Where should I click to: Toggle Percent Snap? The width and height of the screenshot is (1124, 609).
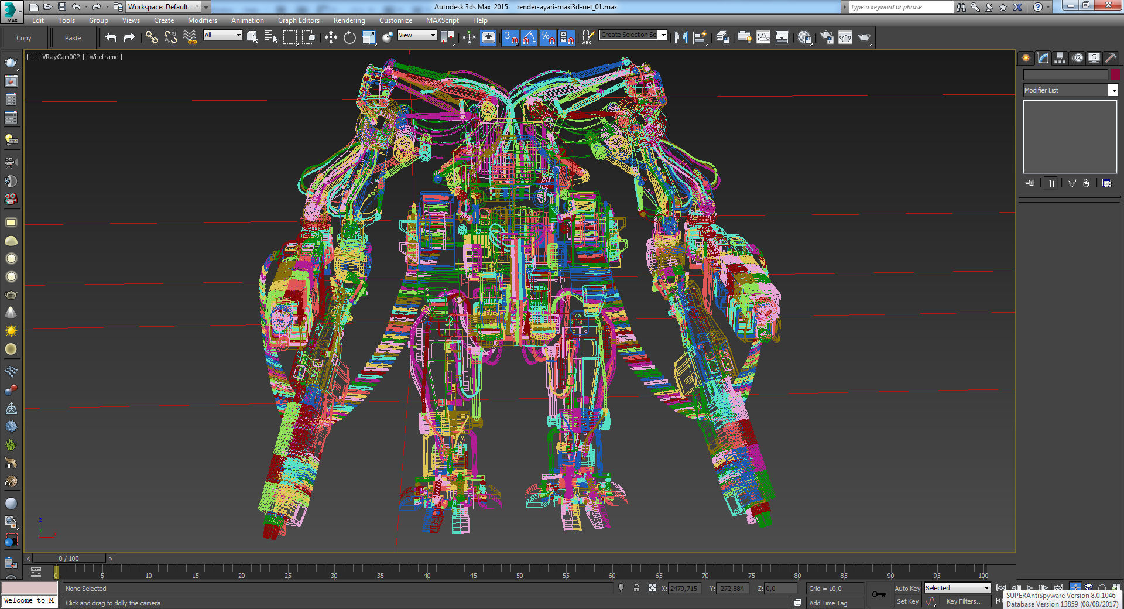pyautogui.click(x=548, y=37)
